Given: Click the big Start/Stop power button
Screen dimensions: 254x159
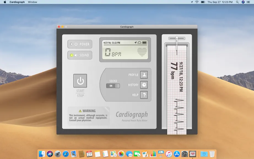Looking at the screenshot, I should pyautogui.click(x=80, y=81).
